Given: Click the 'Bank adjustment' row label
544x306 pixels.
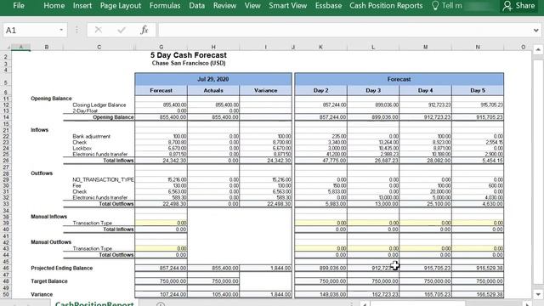Looking at the screenshot, I should point(91,136).
